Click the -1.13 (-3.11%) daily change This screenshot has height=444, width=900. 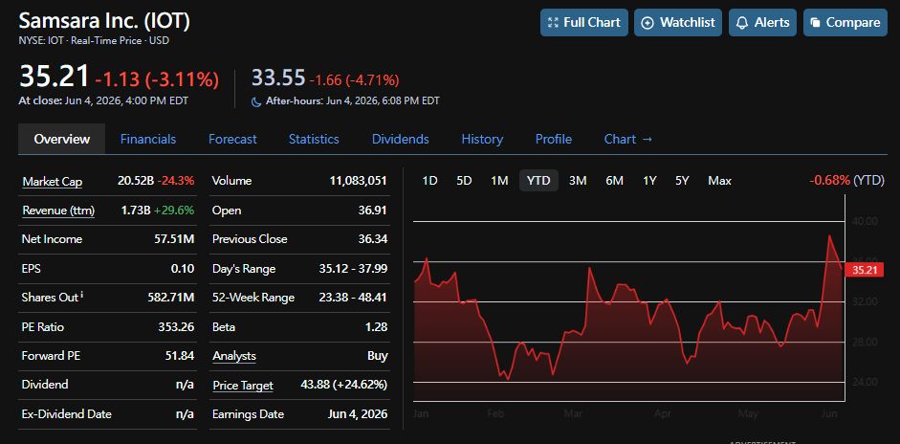[157, 79]
